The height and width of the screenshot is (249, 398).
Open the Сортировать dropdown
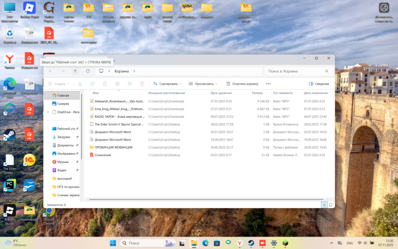167,84
